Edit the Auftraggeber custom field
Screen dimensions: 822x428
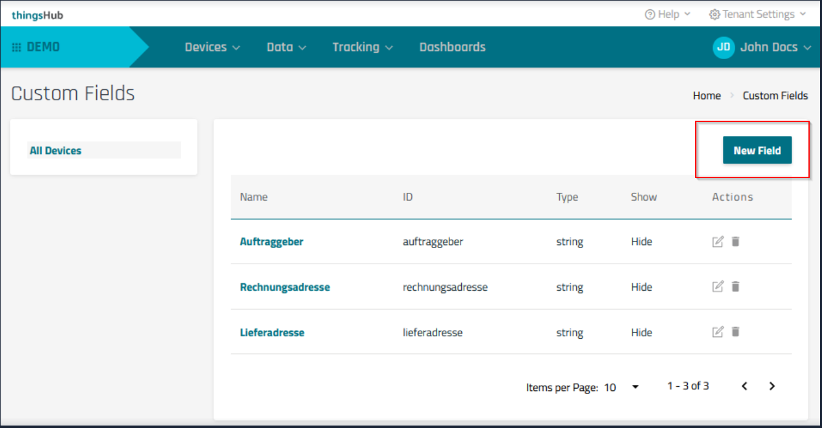(717, 241)
